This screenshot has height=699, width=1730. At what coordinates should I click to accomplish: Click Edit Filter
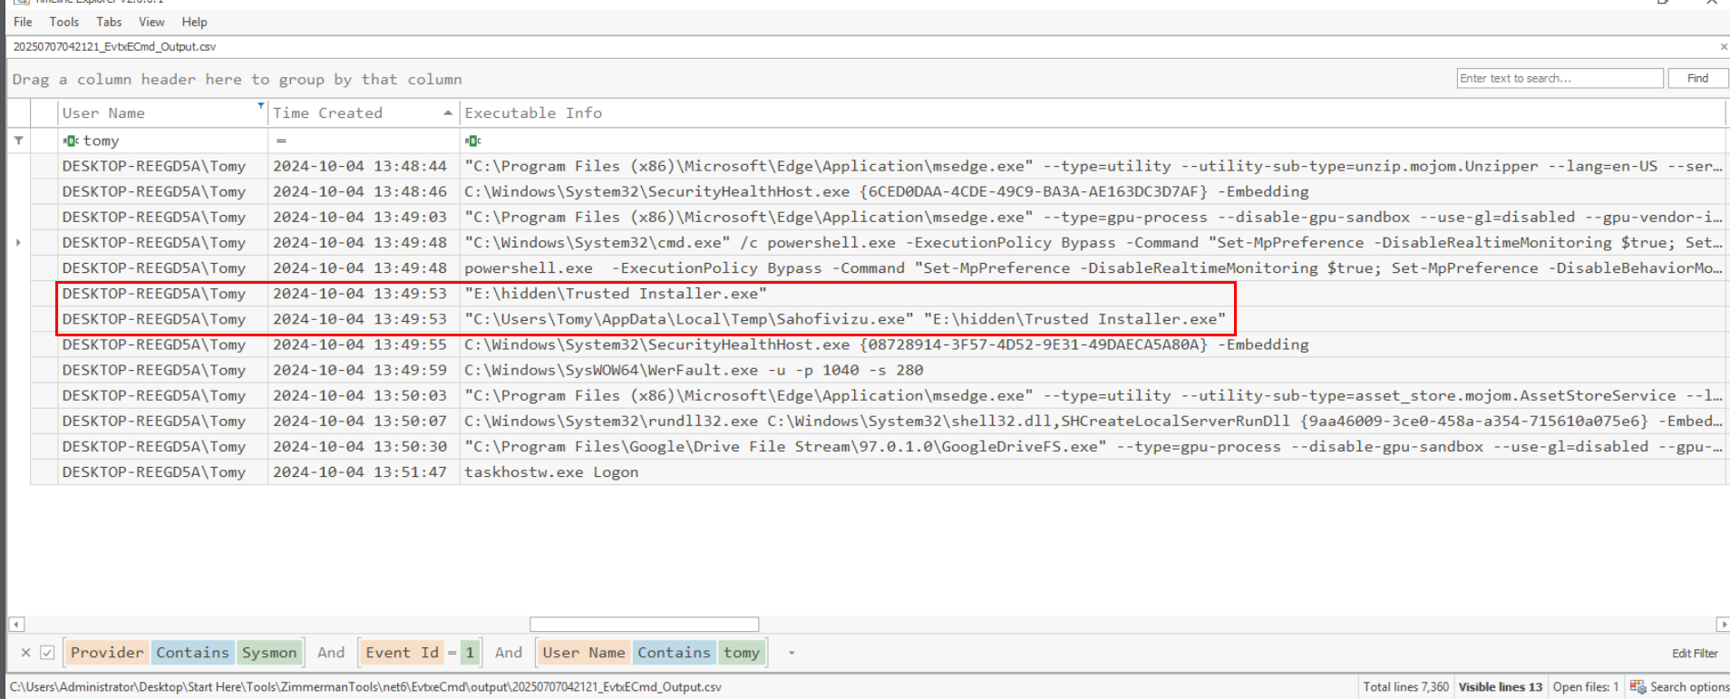(x=1695, y=654)
